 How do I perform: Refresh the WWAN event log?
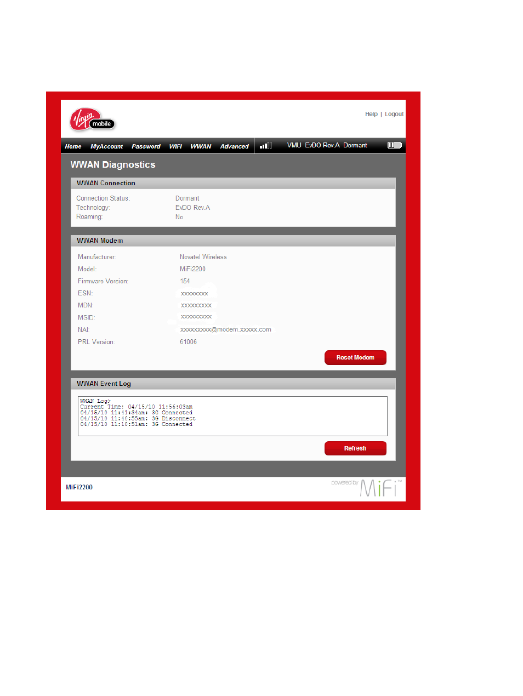coord(355,448)
